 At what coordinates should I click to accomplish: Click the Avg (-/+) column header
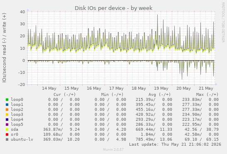coord(160,95)
